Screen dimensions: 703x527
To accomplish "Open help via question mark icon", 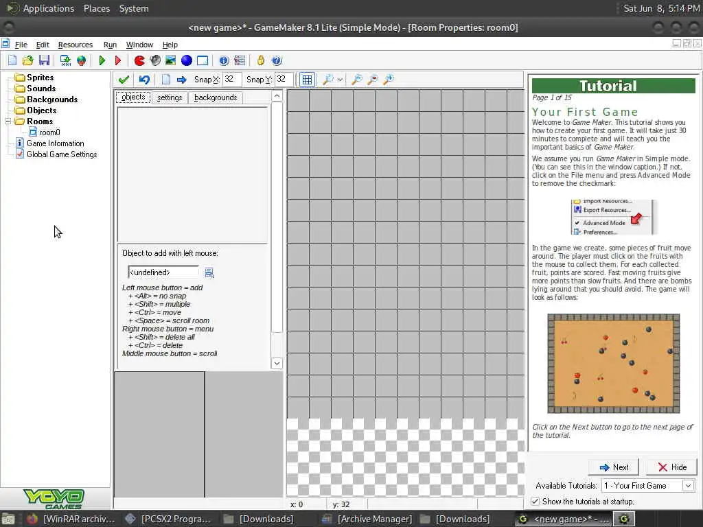I will click(x=277, y=60).
